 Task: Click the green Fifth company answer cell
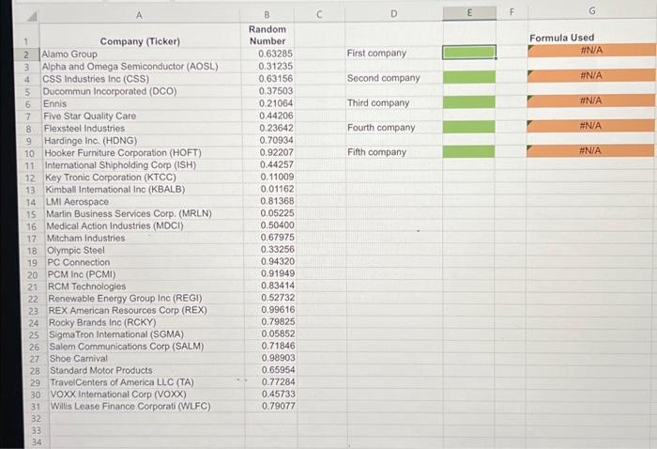pos(468,151)
